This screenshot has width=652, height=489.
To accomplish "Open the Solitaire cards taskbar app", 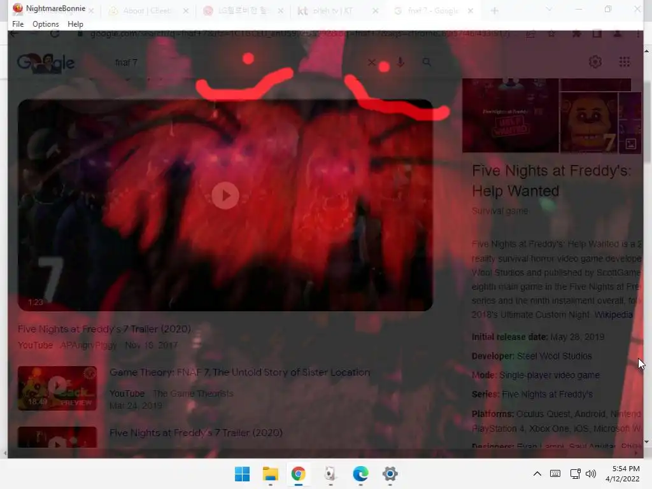I will pyautogui.click(x=330, y=474).
